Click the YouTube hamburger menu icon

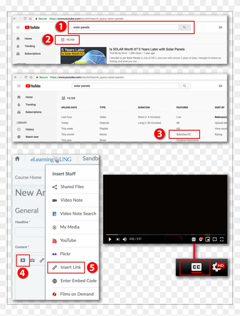point(18,27)
